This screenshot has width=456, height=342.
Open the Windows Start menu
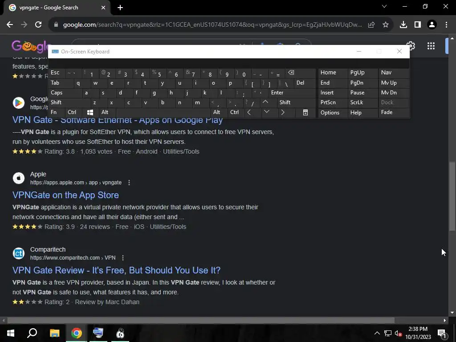11,333
